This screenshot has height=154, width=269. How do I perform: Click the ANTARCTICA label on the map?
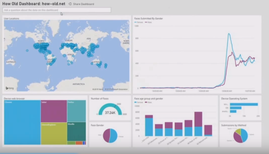(x=78, y=84)
